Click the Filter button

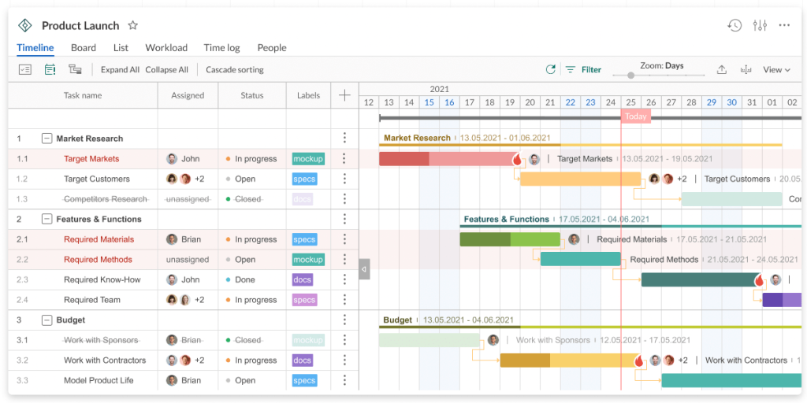[583, 70]
